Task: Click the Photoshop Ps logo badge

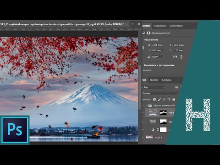Action: tap(15, 130)
